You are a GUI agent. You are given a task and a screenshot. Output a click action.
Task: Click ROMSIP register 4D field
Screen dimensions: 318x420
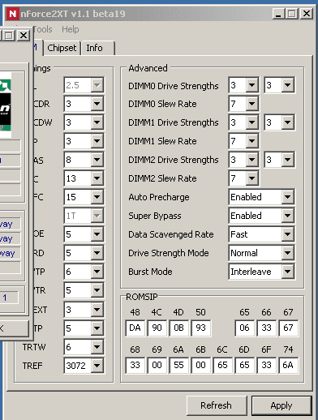click(x=178, y=328)
